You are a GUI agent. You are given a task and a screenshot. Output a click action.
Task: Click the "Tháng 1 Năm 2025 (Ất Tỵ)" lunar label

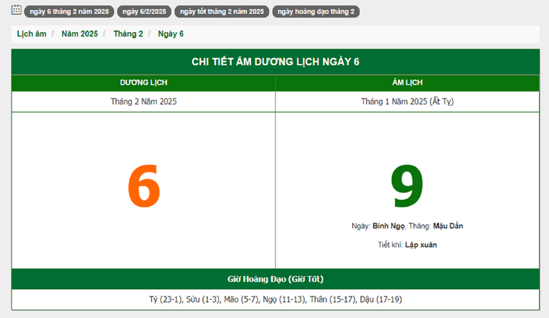[x=407, y=101]
